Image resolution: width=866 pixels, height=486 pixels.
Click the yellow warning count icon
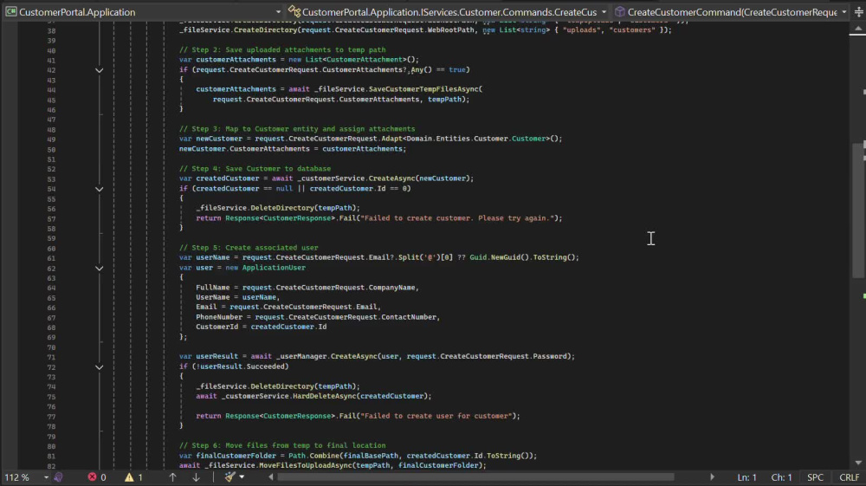tap(129, 477)
